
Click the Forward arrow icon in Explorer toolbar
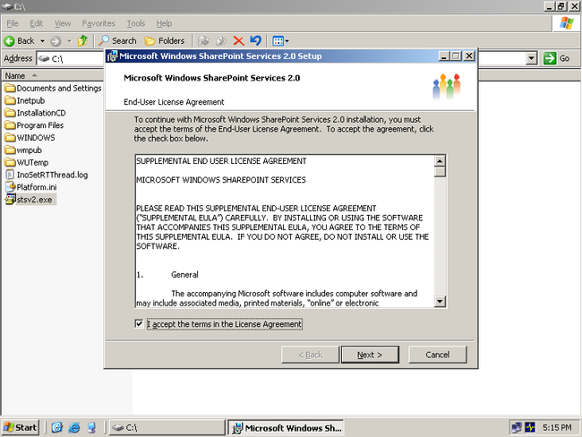pos(56,41)
